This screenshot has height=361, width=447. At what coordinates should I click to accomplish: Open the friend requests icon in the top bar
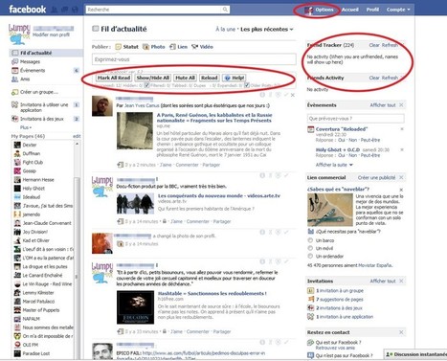click(55, 10)
